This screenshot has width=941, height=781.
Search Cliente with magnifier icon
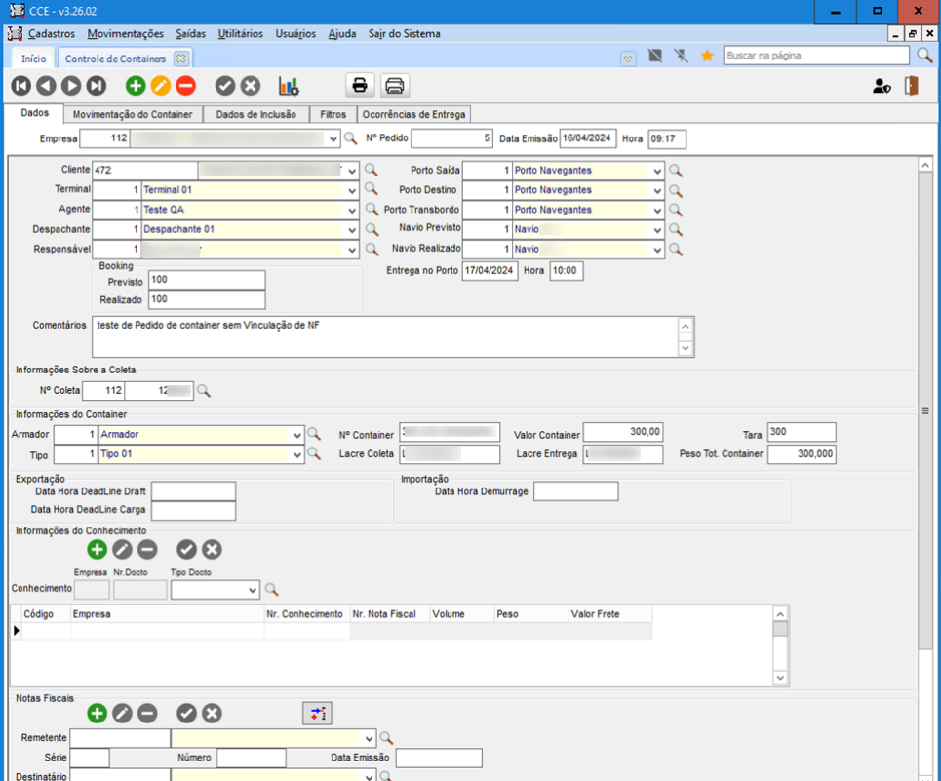point(371,171)
